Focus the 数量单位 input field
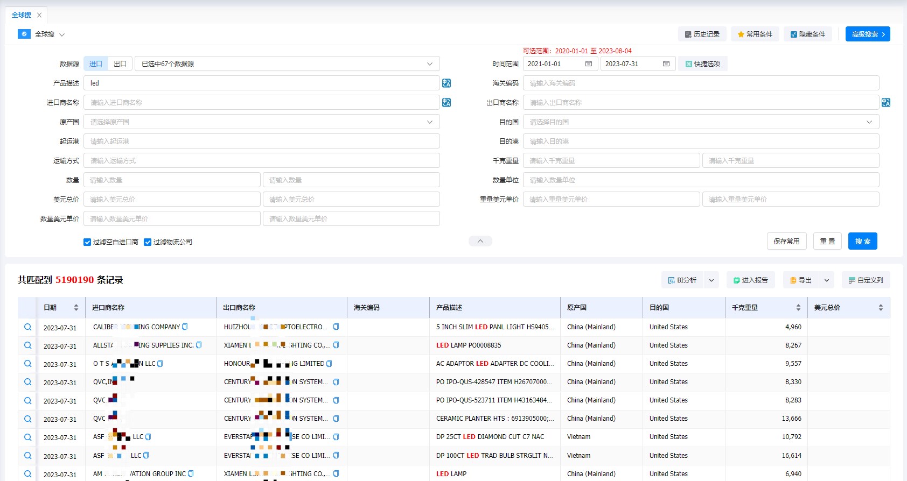This screenshot has height=481, width=907. pyautogui.click(x=701, y=180)
